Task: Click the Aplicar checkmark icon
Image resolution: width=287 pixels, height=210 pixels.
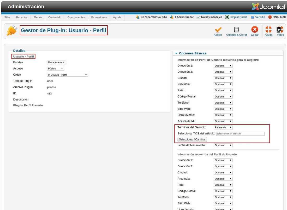Action: 218,30
